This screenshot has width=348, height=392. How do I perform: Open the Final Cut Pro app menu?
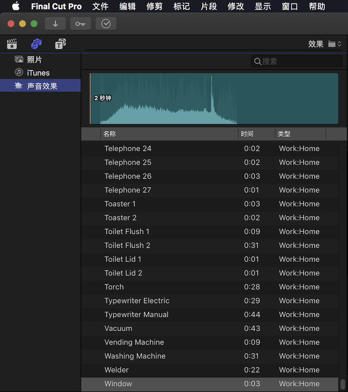(x=56, y=6)
